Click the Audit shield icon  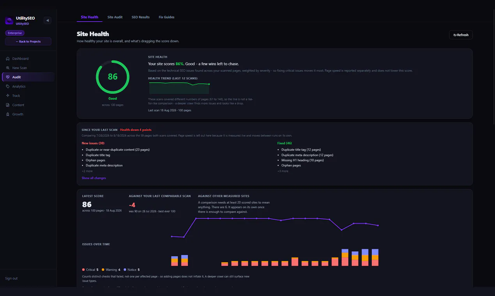tap(8, 77)
